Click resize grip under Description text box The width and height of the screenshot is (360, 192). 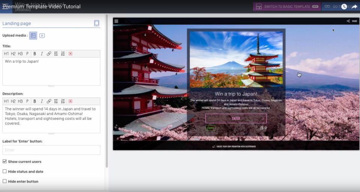pos(51,134)
